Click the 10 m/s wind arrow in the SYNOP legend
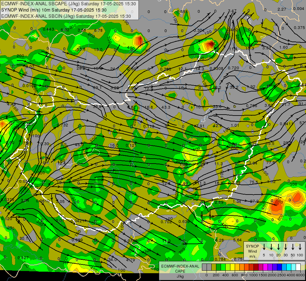Viewport: 306px width, 281px height. (271, 247)
